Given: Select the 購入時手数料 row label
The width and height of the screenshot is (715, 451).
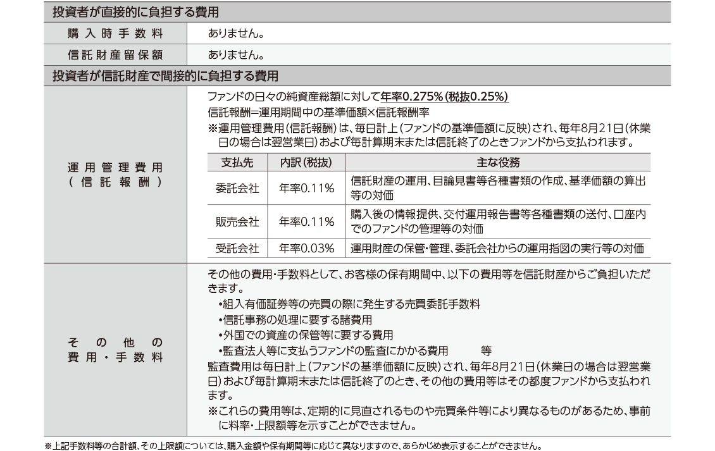Looking at the screenshot, I should (x=115, y=33).
